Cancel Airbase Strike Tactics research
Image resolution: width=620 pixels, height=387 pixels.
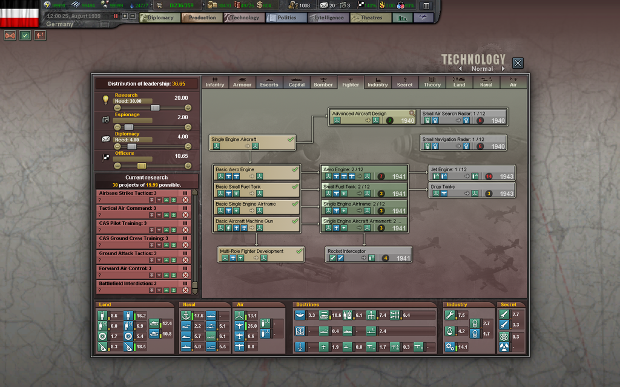point(185,200)
